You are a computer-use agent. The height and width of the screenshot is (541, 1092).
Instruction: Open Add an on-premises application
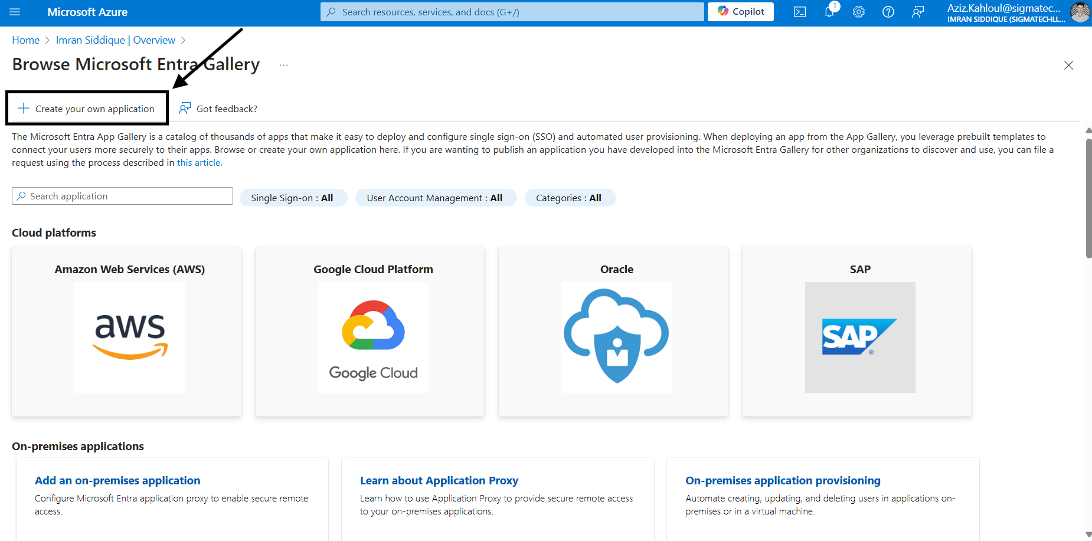117,480
